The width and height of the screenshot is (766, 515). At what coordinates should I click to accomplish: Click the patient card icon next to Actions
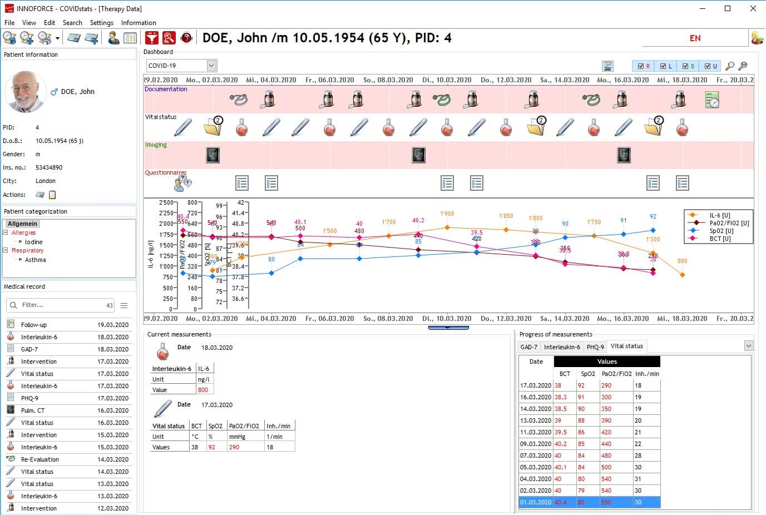coord(40,195)
